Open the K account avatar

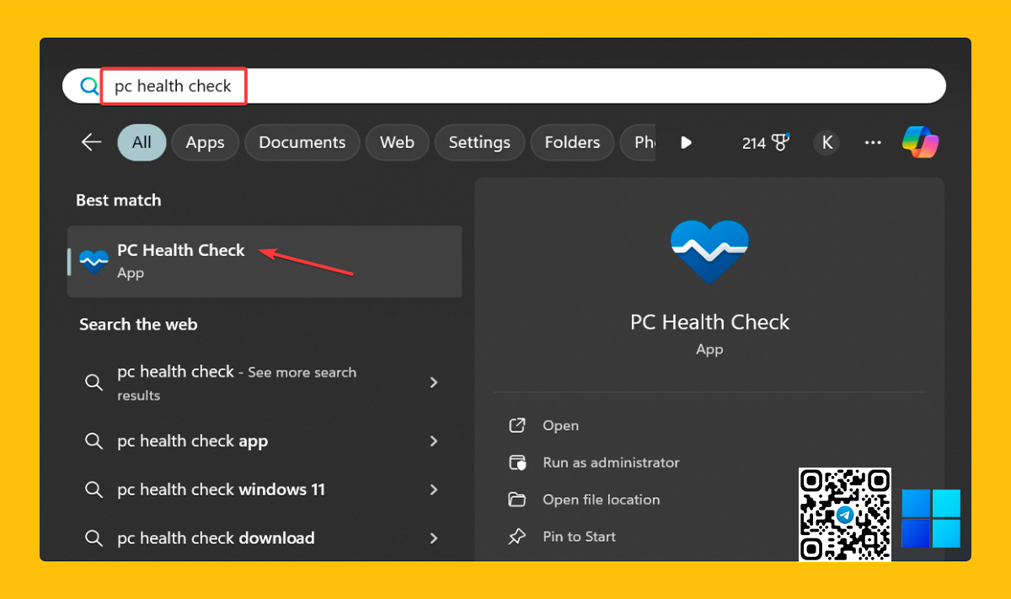tap(827, 143)
